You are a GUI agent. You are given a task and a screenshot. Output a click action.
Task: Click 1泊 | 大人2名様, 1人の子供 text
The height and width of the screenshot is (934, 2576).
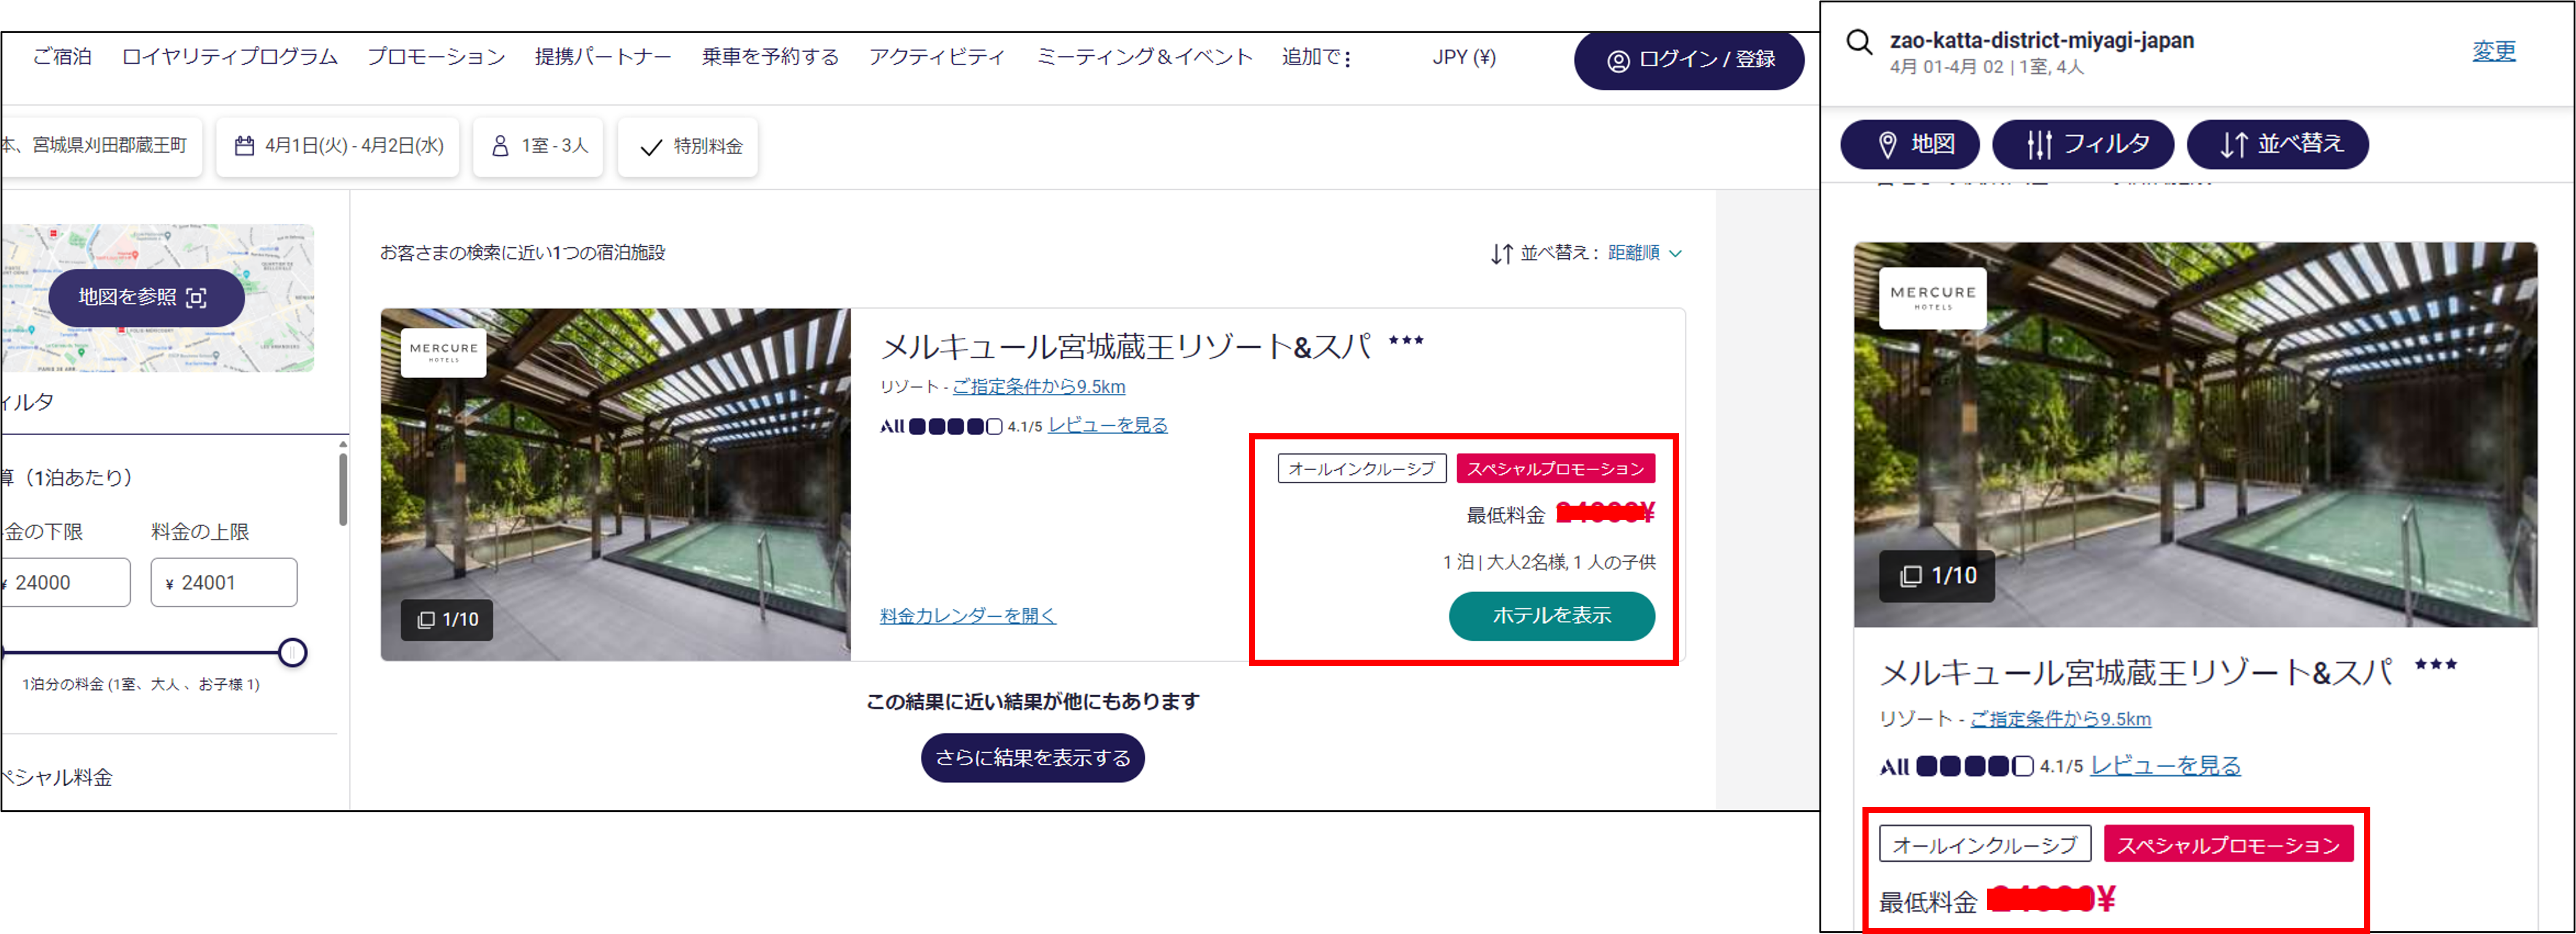click(1548, 562)
